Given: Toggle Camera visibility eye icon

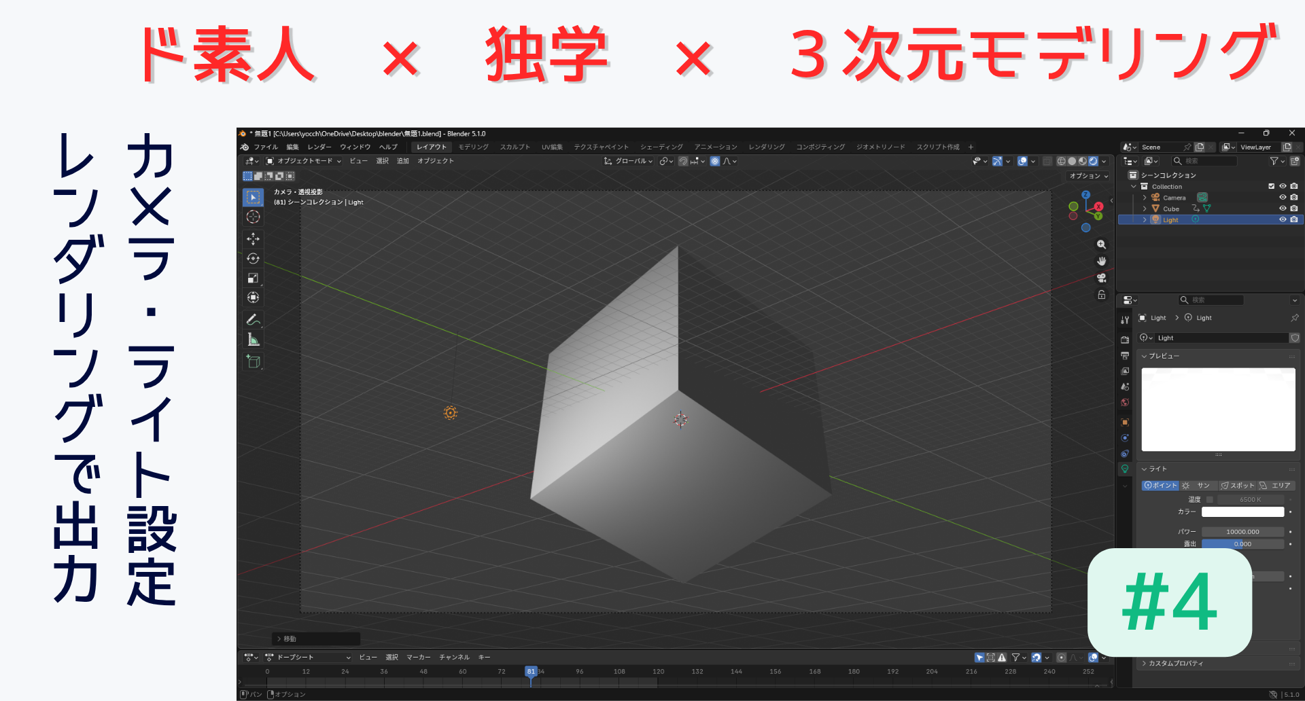Looking at the screenshot, I should point(1283,198).
